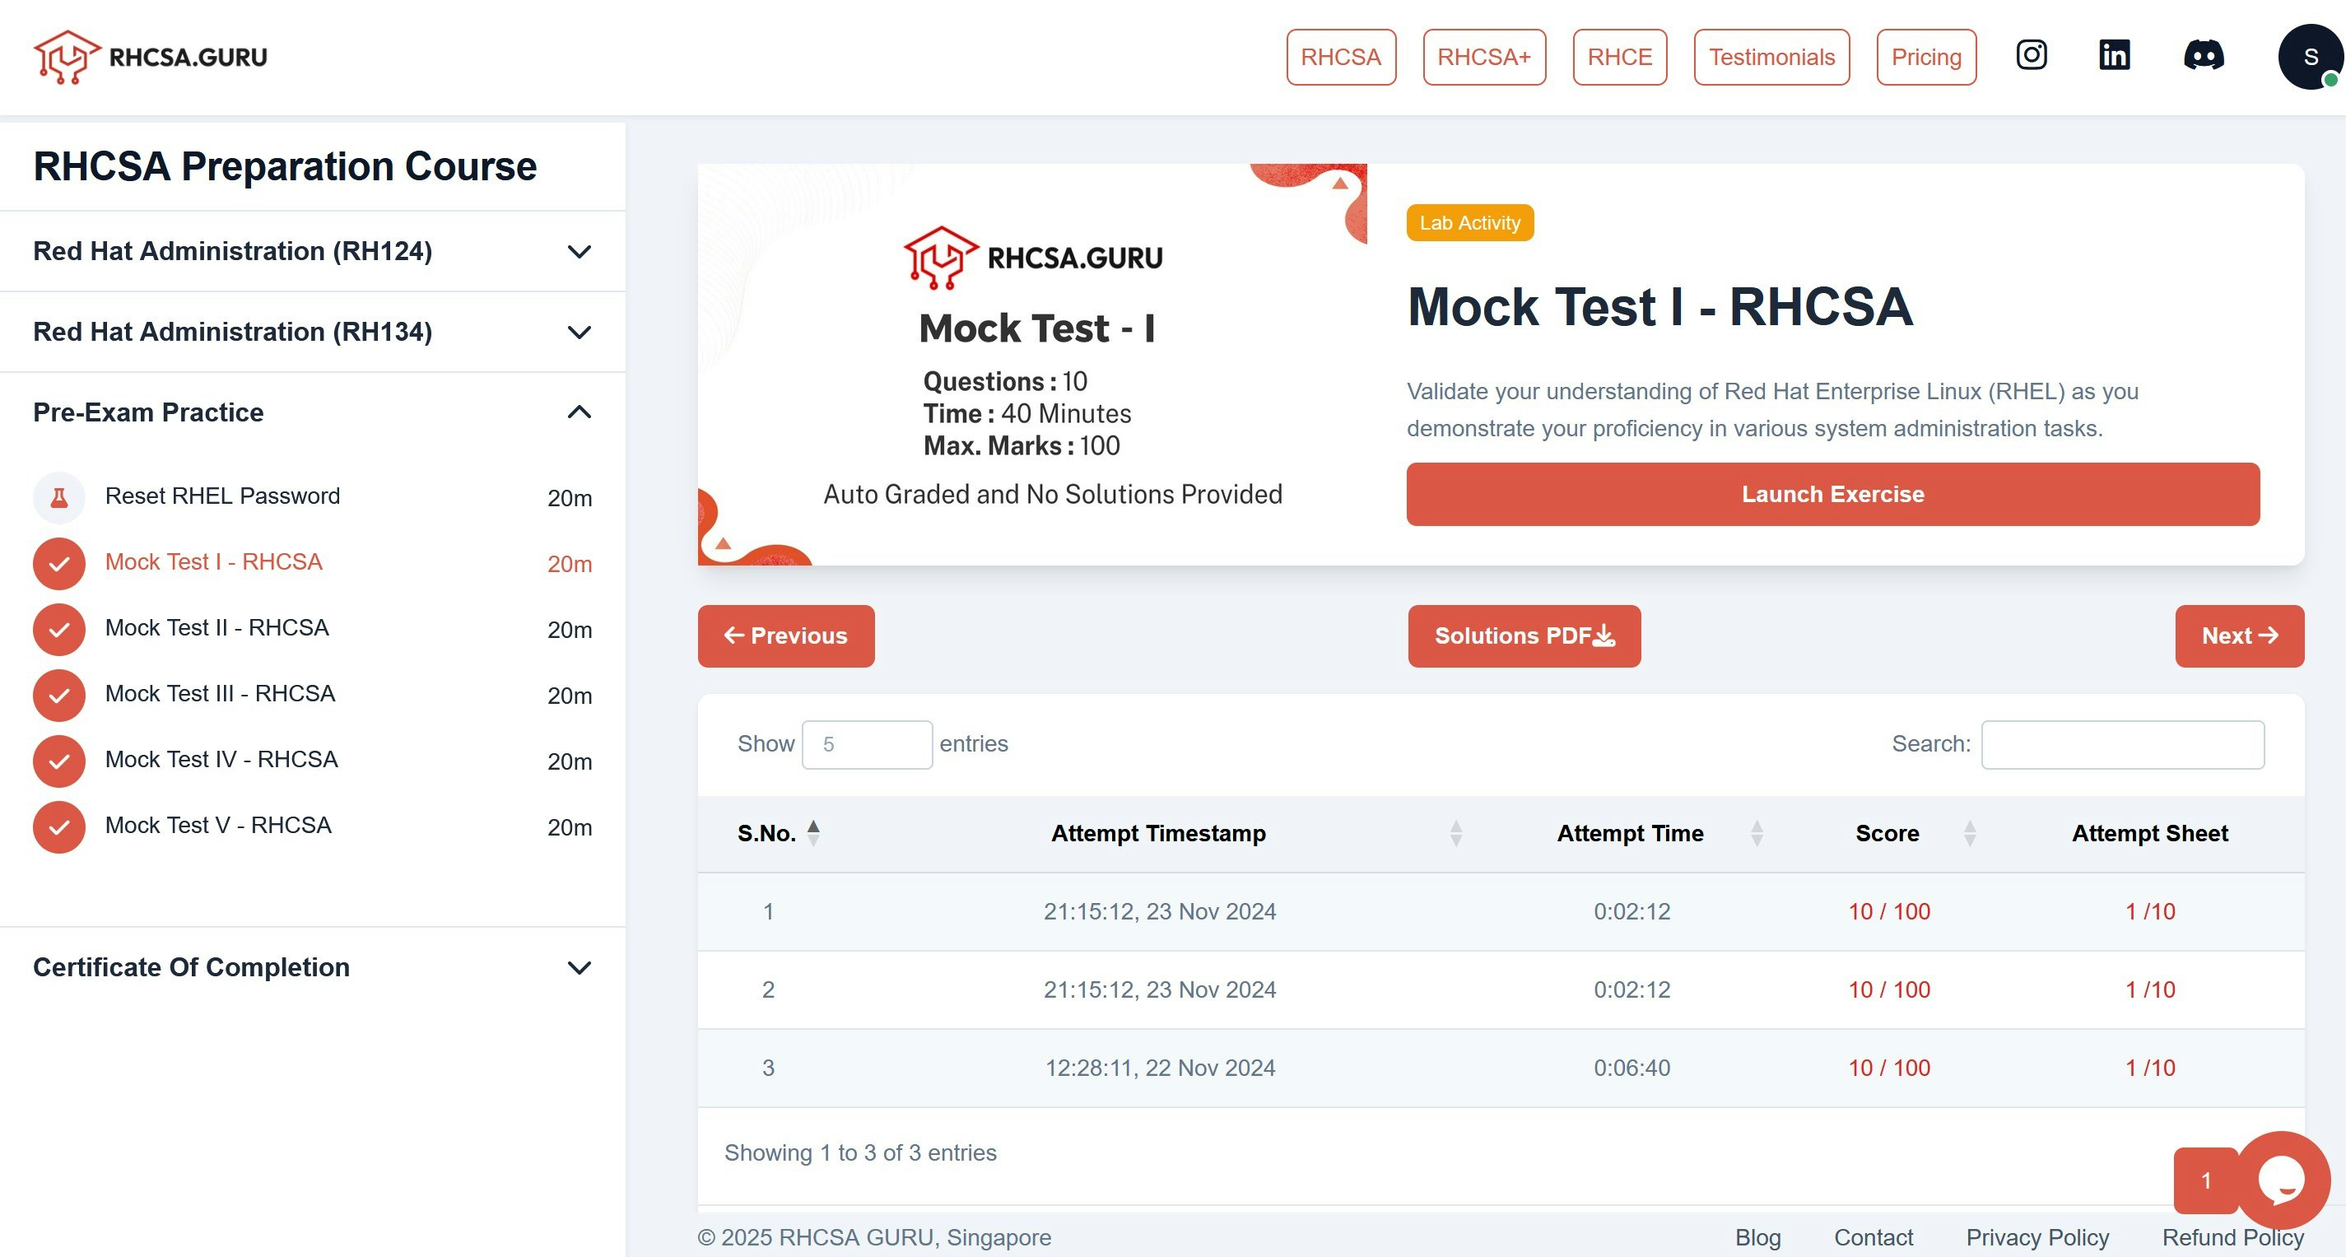The image size is (2346, 1257).
Task: Select Mock Test V - RHCSA lesson
Action: click(x=219, y=824)
